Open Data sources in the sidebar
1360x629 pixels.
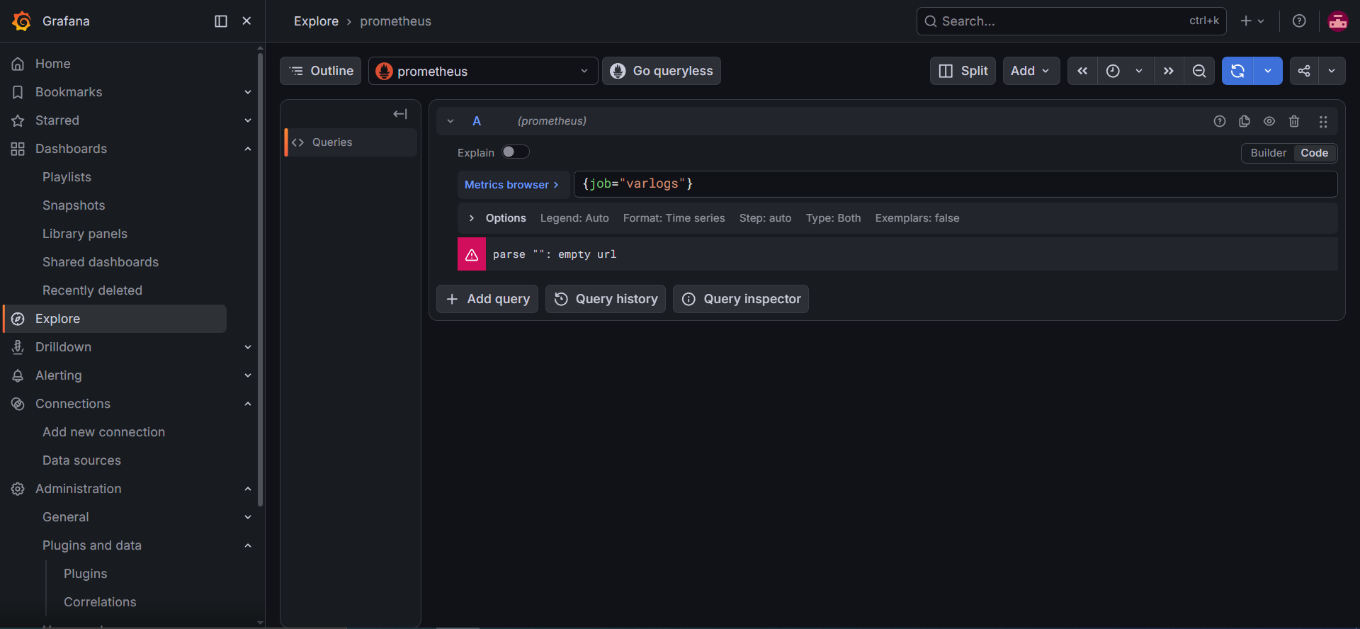(81, 460)
